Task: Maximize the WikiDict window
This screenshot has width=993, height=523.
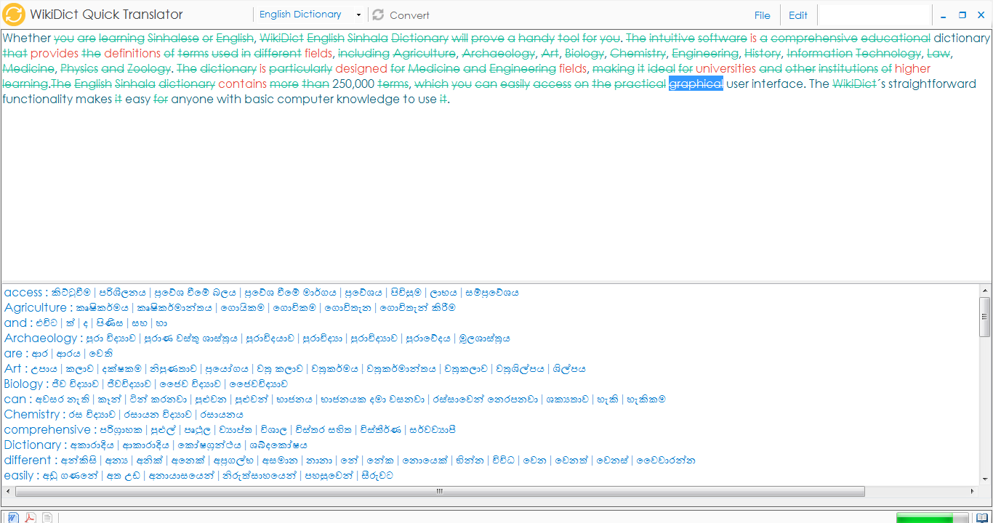Action: (x=962, y=15)
